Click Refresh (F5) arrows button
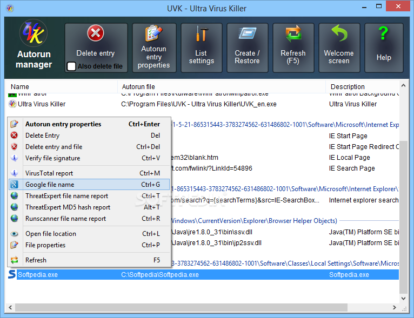 coord(293,48)
